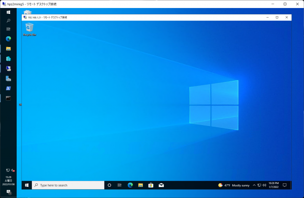304x198 pixels.
Task: Expand hidden tray icons chevron on inner taskbar
Action: tap(254, 185)
